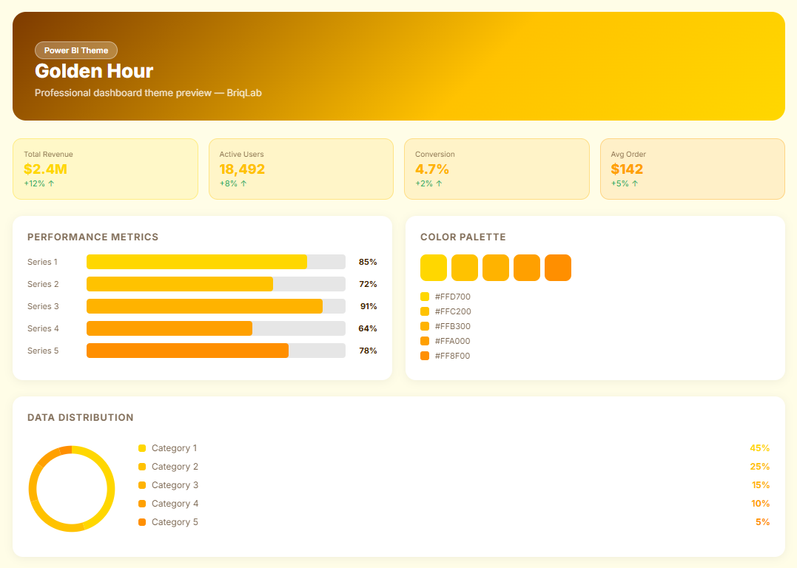Select the Category 3 legend label

pos(175,485)
